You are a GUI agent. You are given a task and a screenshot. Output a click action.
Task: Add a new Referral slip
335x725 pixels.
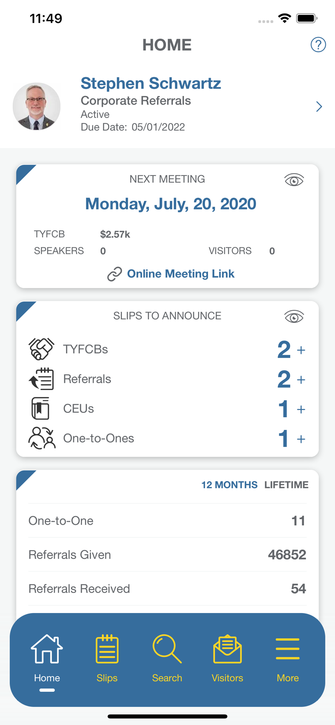tap(301, 380)
